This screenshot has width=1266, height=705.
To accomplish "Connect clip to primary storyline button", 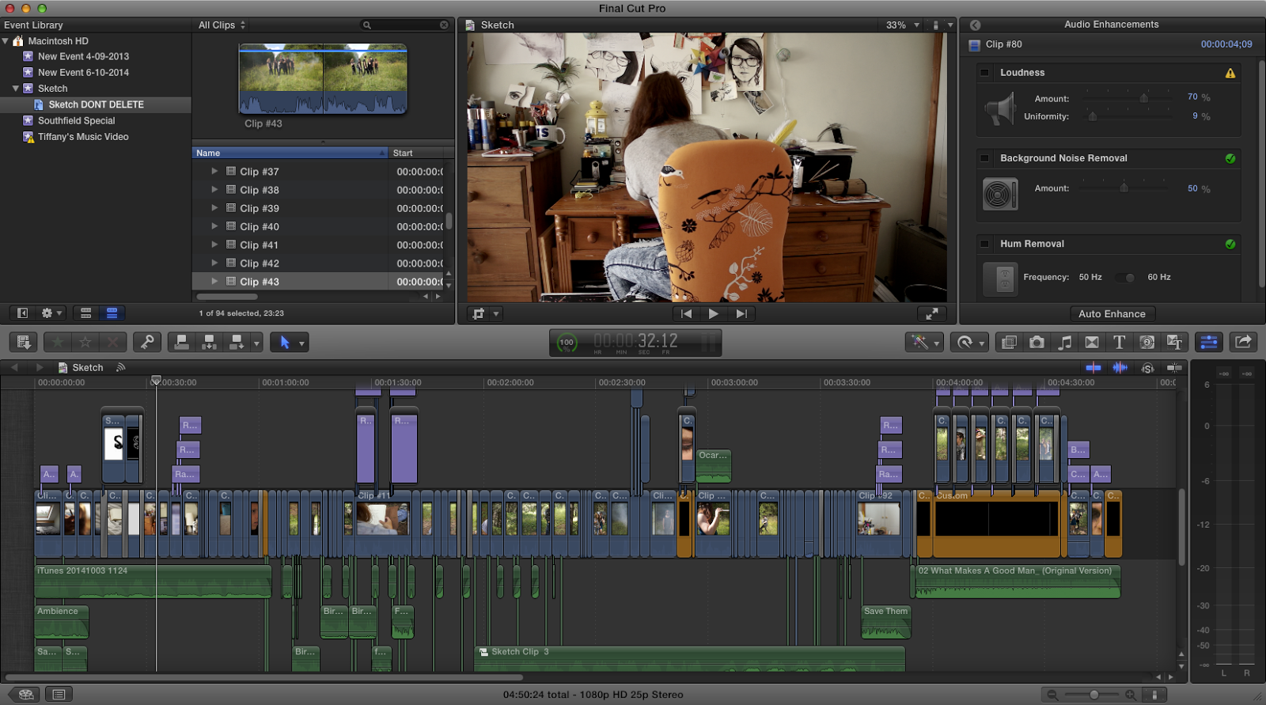I will point(182,342).
